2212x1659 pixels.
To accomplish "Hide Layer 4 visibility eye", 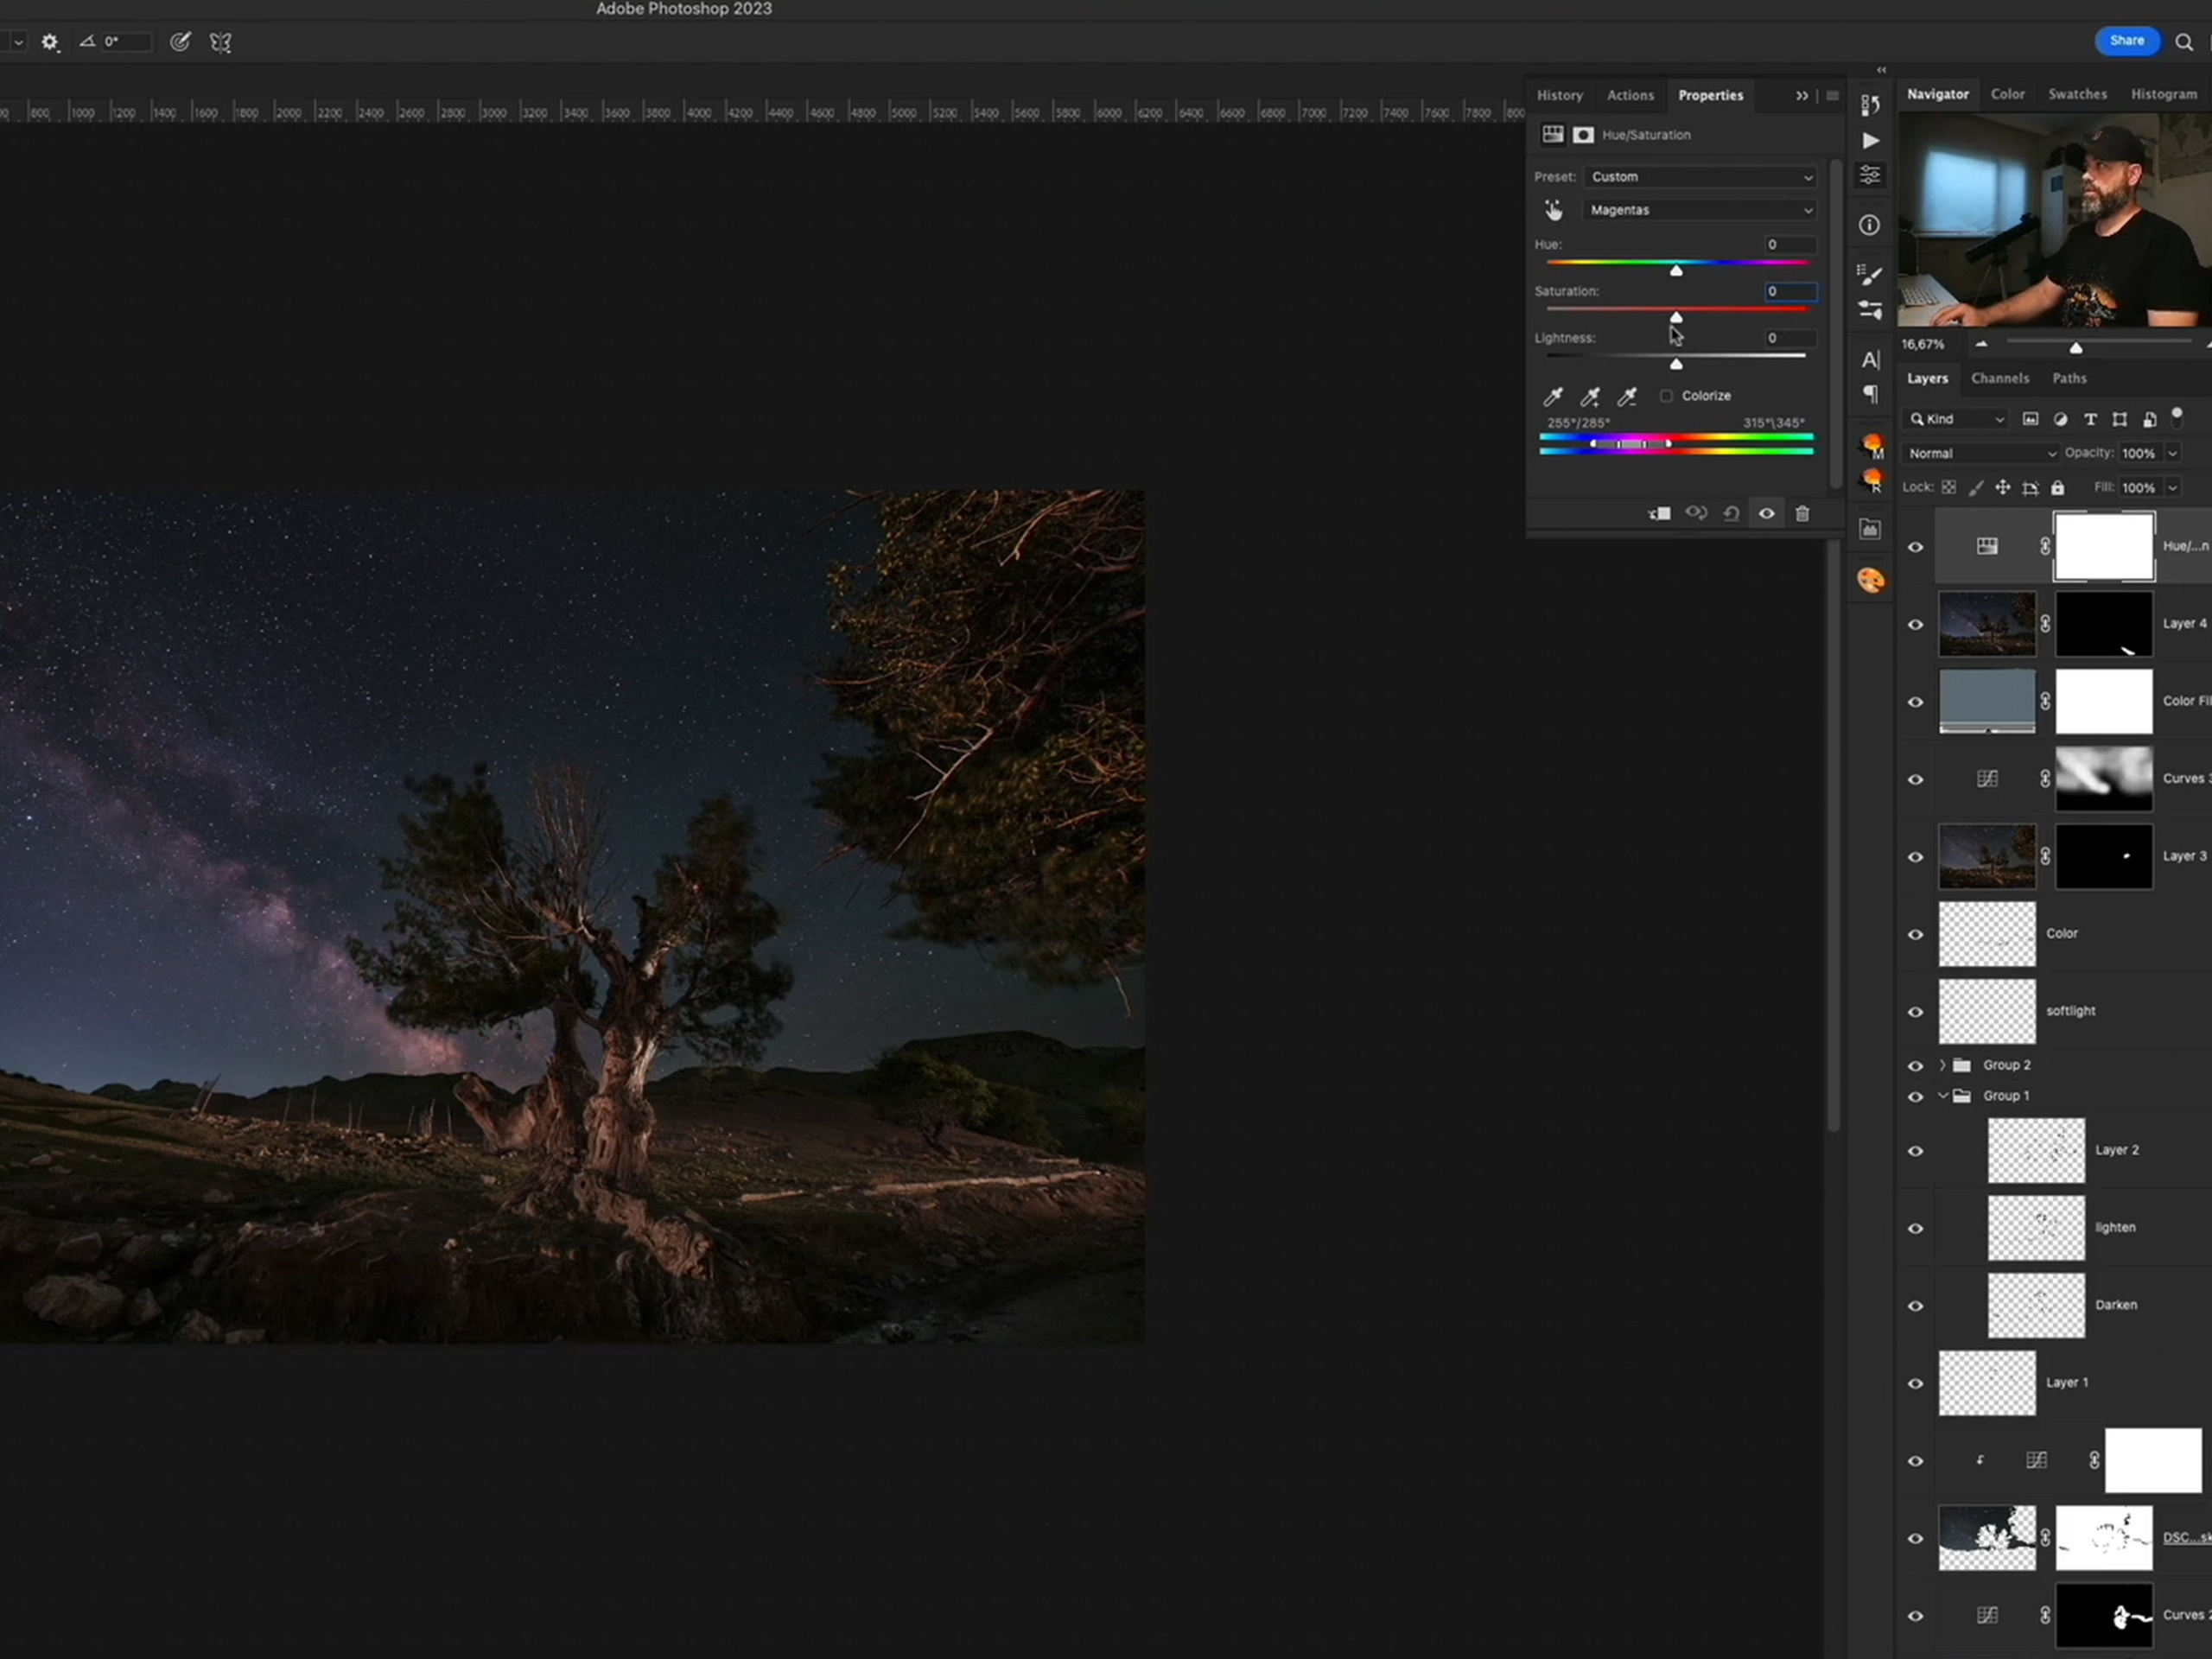I will 1915,624.
